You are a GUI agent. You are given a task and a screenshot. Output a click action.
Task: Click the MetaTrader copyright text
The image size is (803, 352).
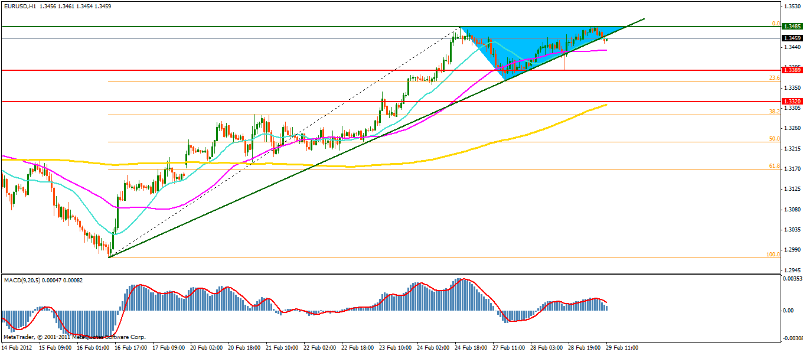pos(74,337)
